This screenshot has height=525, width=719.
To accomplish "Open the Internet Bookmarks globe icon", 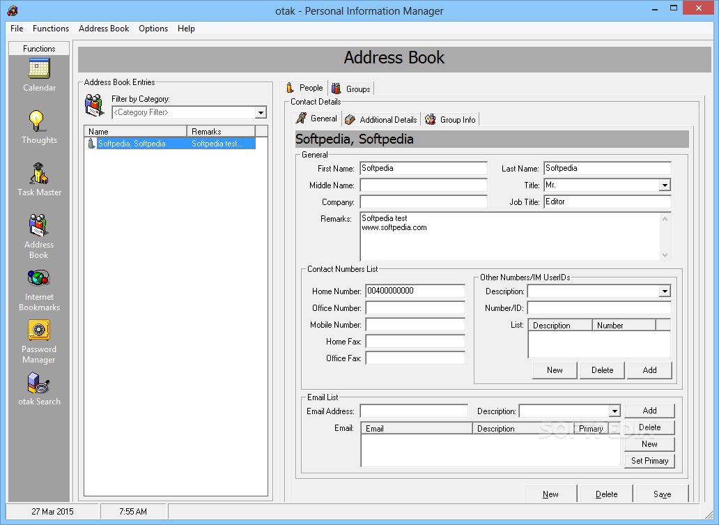I will (38, 277).
